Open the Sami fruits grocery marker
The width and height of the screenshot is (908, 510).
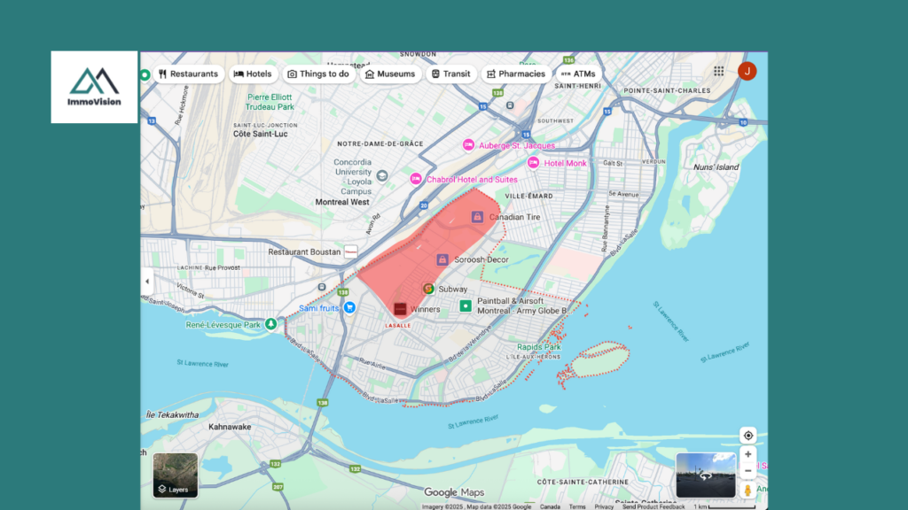[349, 307]
